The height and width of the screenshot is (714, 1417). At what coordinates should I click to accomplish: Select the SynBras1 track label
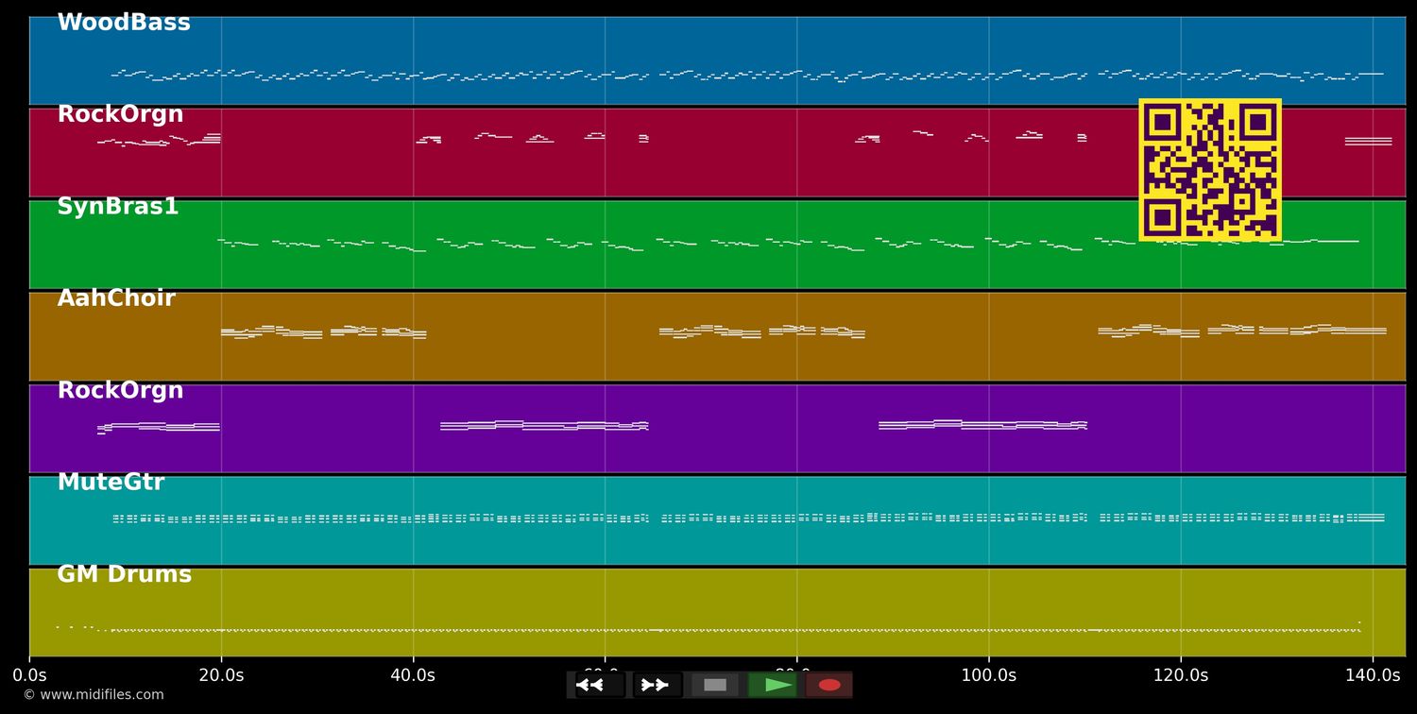point(118,207)
